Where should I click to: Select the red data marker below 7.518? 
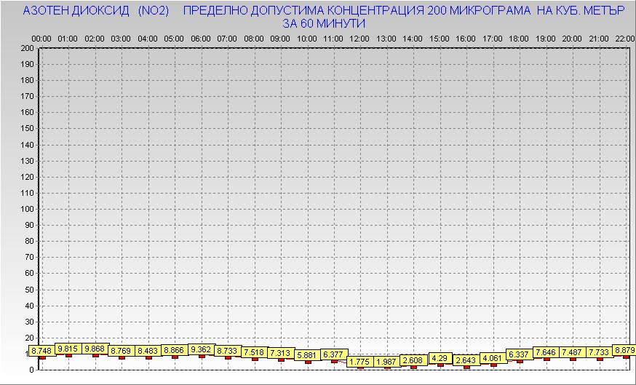pos(255,359)
